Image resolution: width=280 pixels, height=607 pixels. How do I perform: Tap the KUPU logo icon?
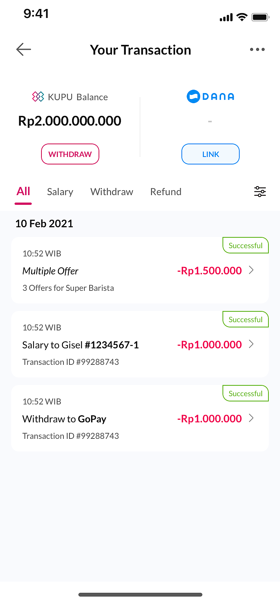(38, 97)
